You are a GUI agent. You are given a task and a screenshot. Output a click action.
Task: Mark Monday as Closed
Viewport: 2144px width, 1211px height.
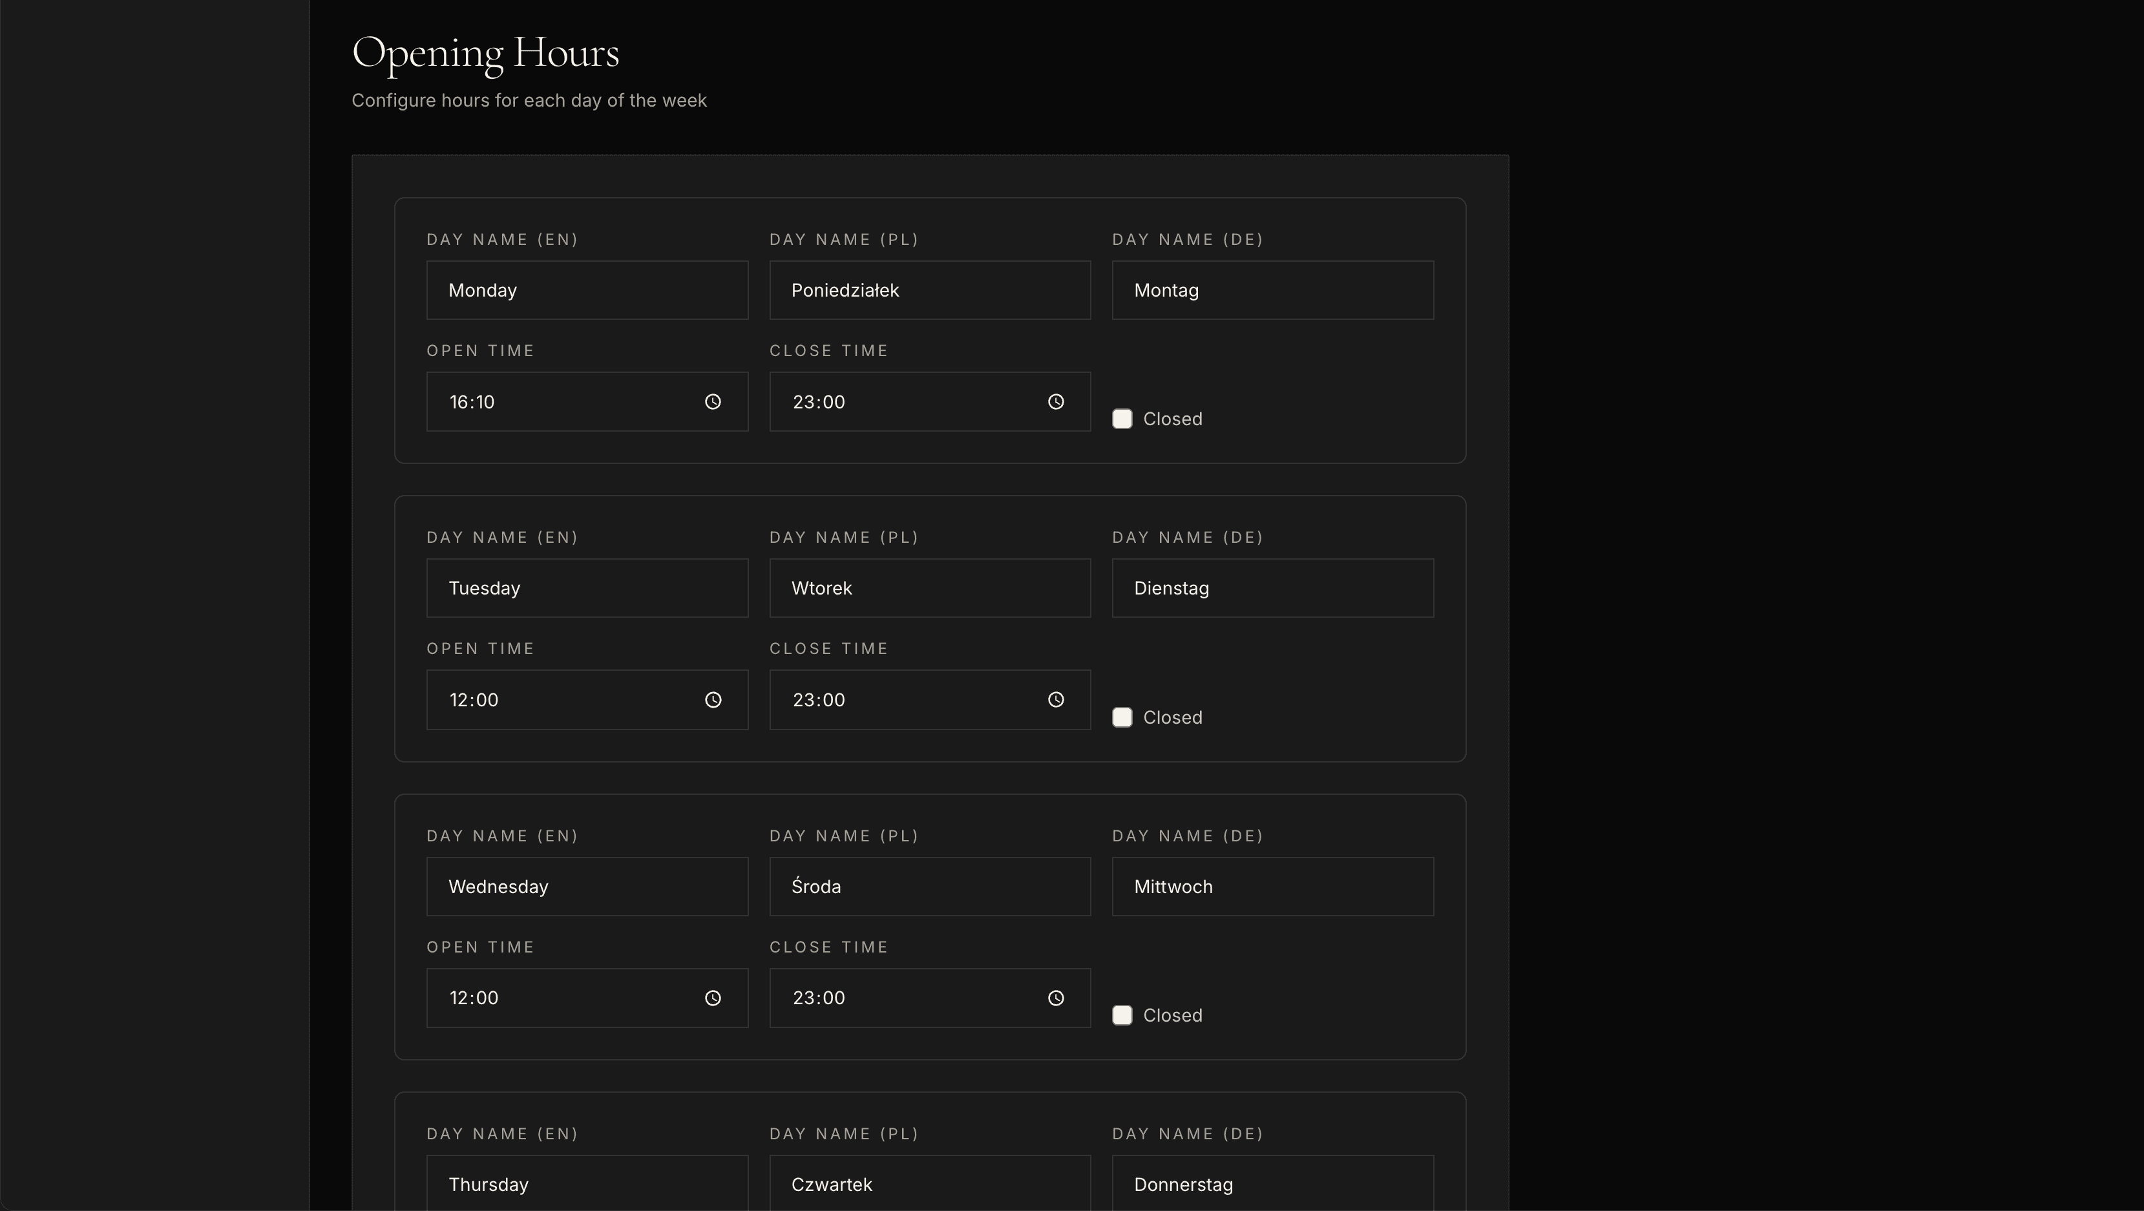point(1122,419)
